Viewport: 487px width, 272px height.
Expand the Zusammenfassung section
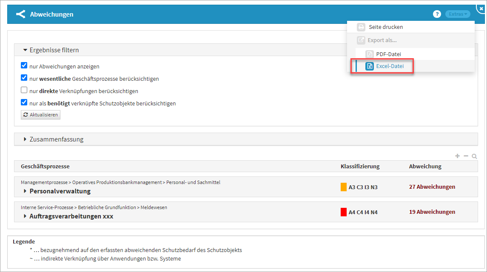pos(25,139)
